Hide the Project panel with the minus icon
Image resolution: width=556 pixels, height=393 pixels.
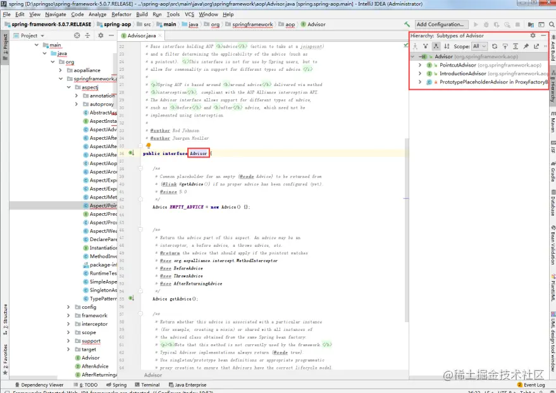(x=111, y=35)
